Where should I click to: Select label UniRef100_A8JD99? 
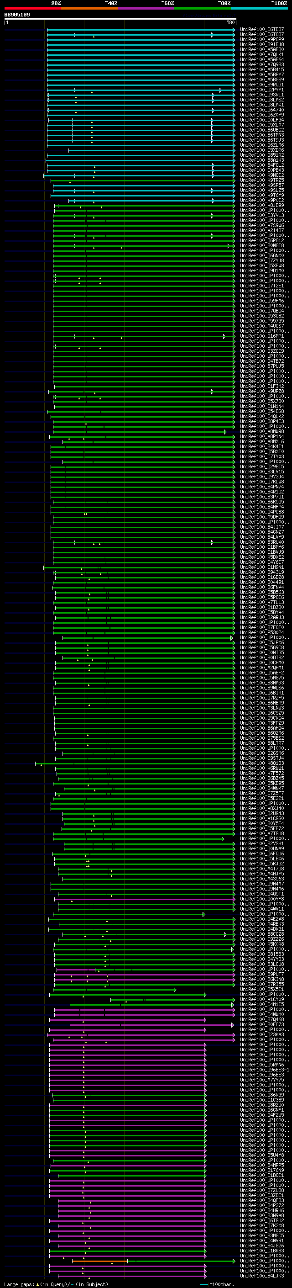click(x=261, y=206)
